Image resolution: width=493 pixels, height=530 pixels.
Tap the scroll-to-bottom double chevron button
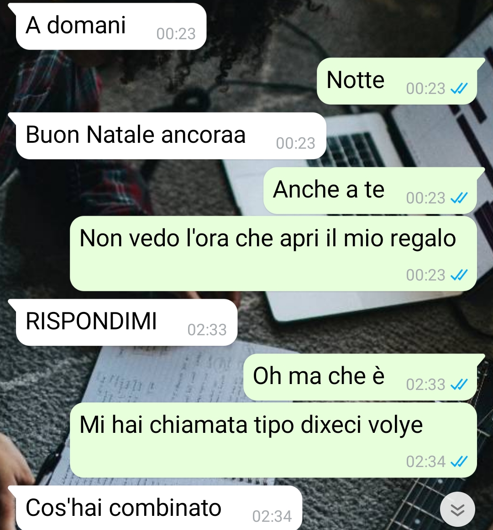[457, 509]
